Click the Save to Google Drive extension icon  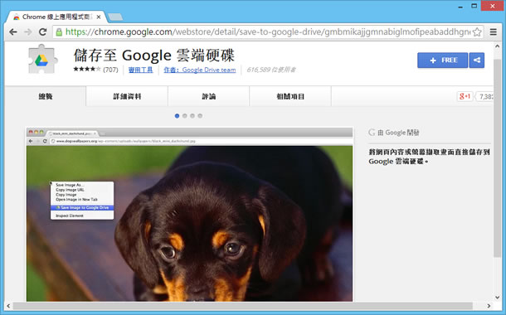pos(42,60)
